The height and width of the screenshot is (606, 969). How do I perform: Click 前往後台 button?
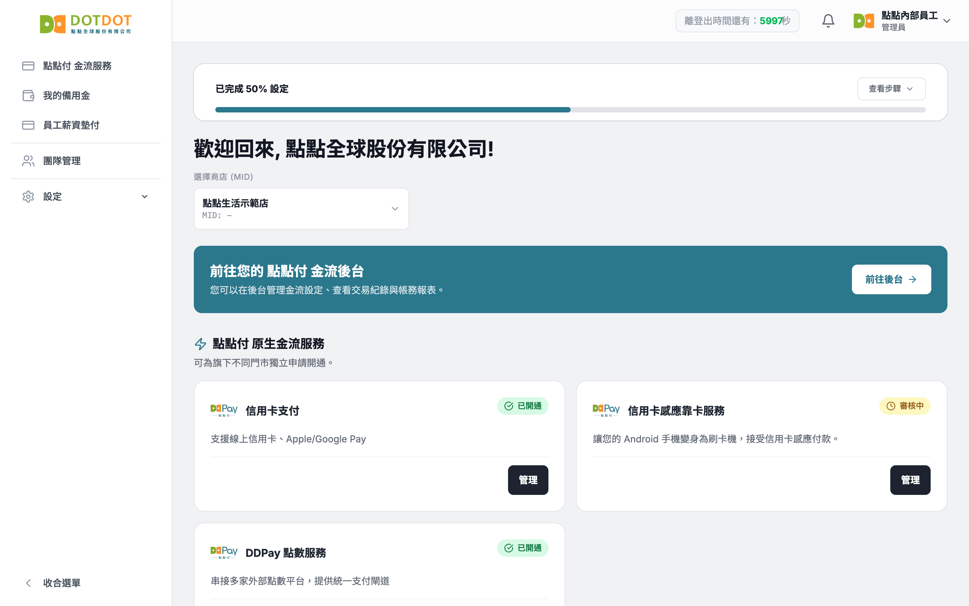pyautogui.click(x=891, y=279)
